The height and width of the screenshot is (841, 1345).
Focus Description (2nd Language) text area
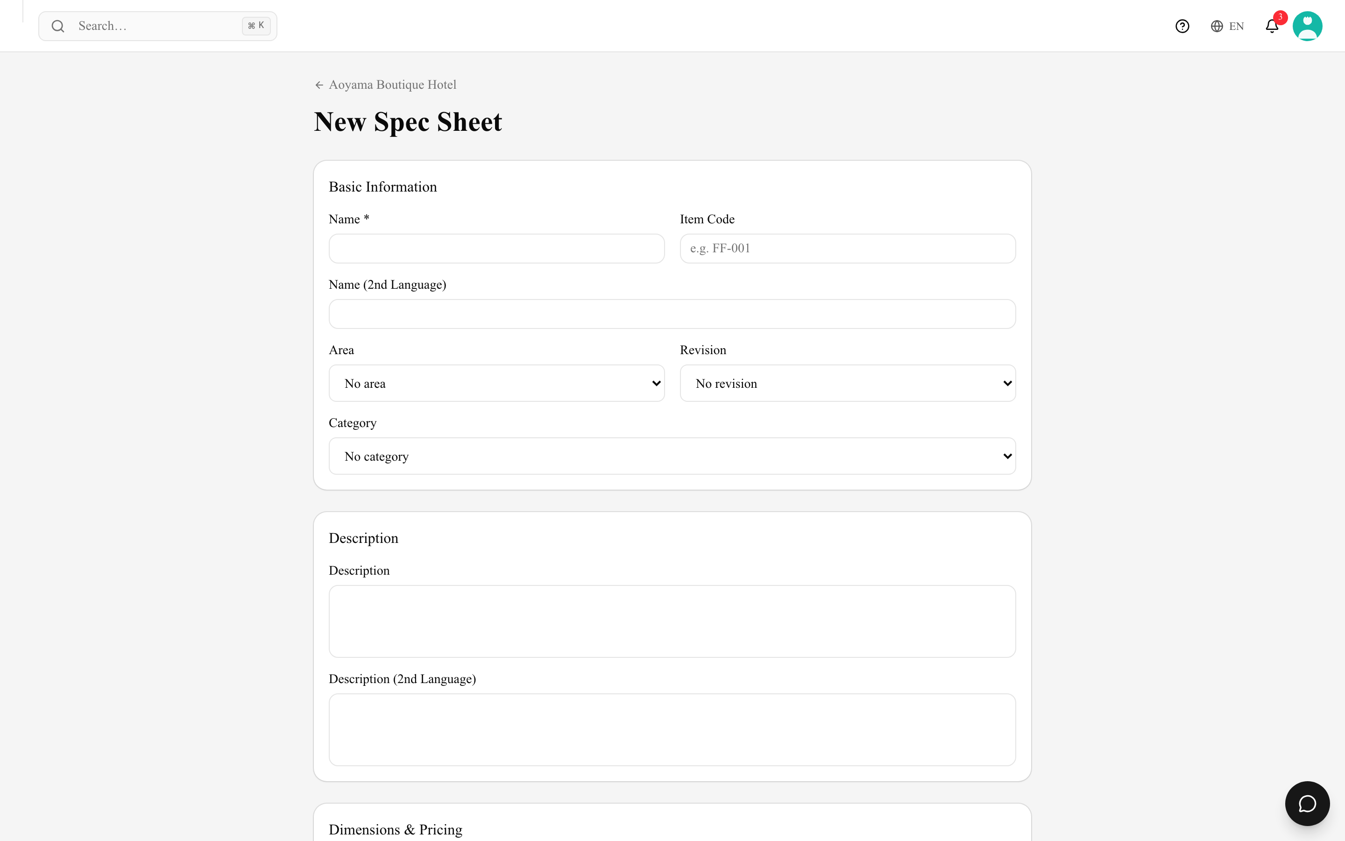pos(672,730)
